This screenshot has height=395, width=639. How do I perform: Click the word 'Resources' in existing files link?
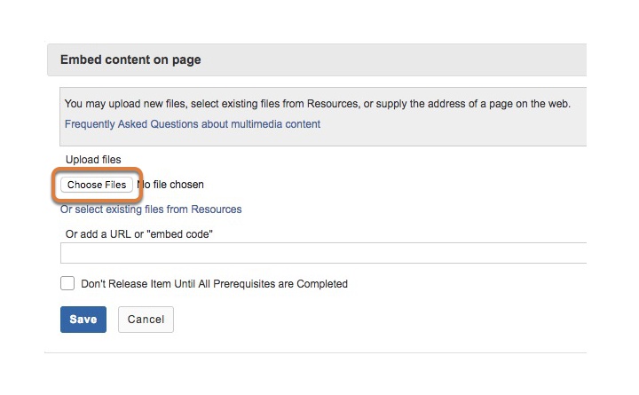pos(216,209)
